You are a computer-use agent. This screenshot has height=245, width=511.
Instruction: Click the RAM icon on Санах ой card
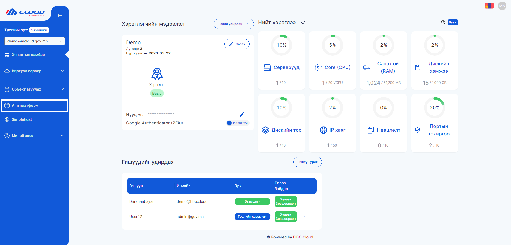click(x=367, y=67)
